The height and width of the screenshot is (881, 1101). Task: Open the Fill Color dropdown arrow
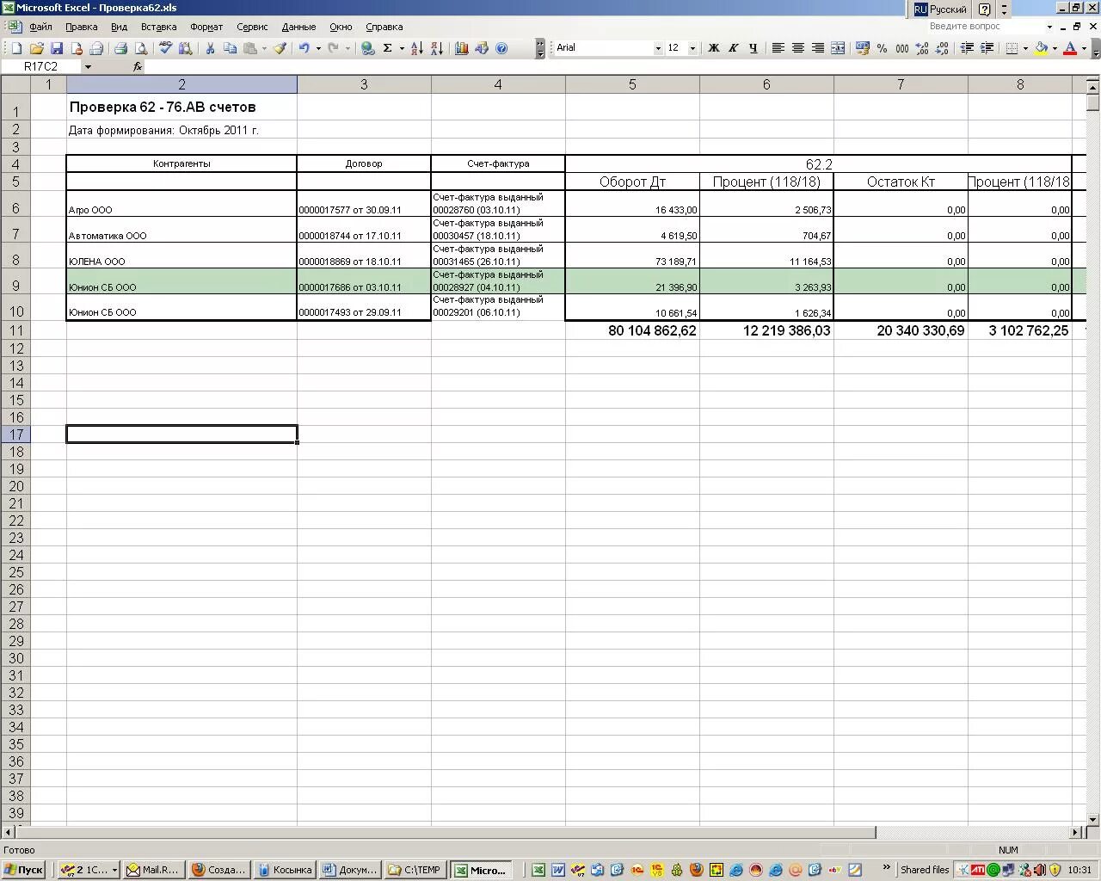click(x=1055, y=48)
